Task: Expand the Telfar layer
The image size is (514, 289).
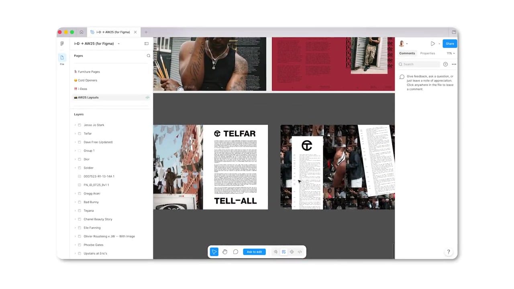Action: click(75, 134)
